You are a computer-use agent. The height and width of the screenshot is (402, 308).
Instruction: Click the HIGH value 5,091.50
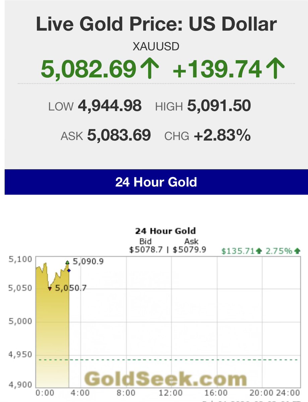tap(219, 106)
